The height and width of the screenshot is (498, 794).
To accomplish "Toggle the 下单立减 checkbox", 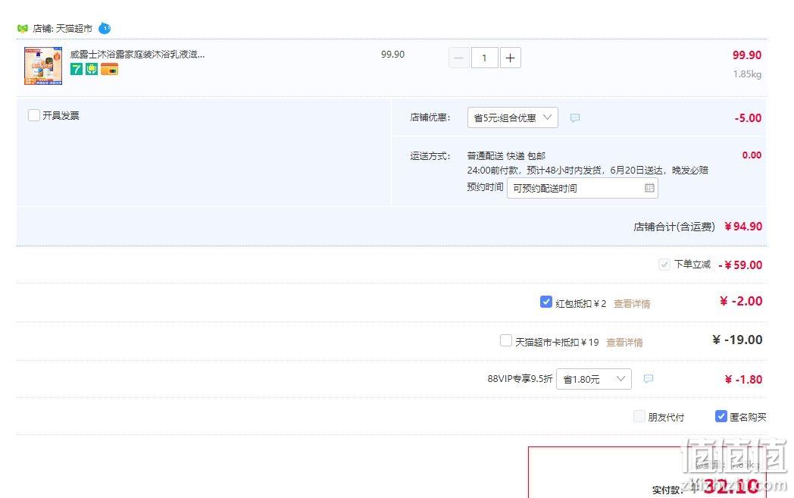I will coord(664,265).
